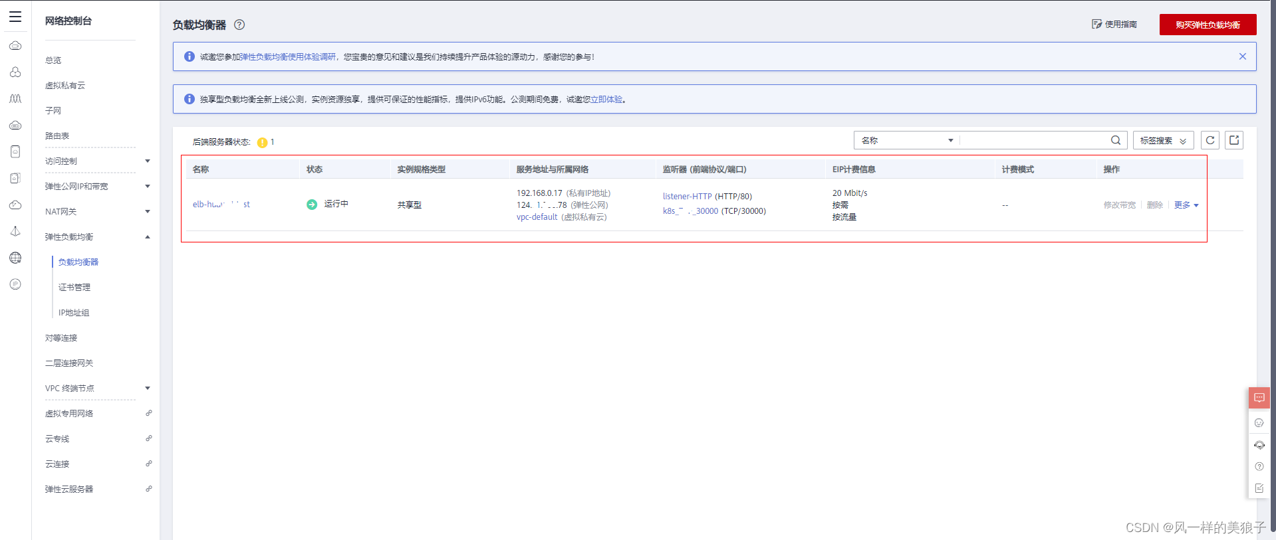Click the help question mark beside 负载均衡器
The height and width of the screenshot is (540, 1276).
point(239,25)
